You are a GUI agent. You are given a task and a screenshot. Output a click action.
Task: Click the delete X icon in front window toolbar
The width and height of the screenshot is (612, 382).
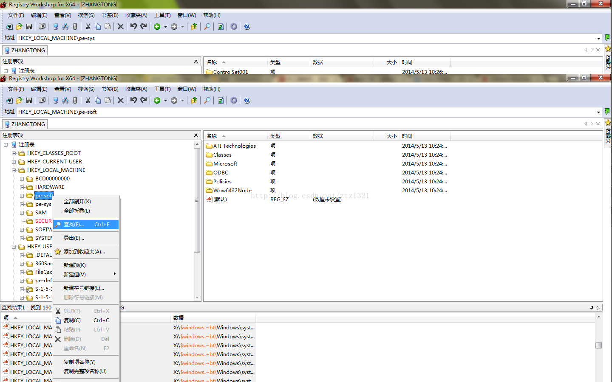point(121,100)
